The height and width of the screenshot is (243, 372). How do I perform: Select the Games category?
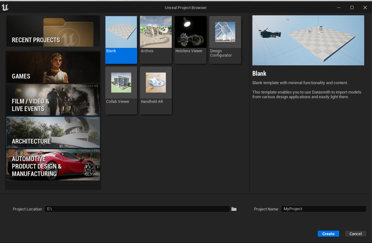(53, 67)
